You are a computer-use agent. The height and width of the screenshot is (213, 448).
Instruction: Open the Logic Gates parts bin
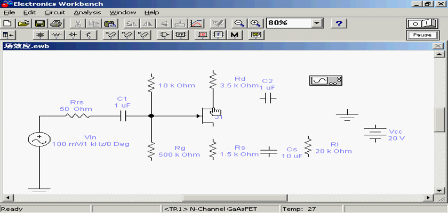point(165,35)
